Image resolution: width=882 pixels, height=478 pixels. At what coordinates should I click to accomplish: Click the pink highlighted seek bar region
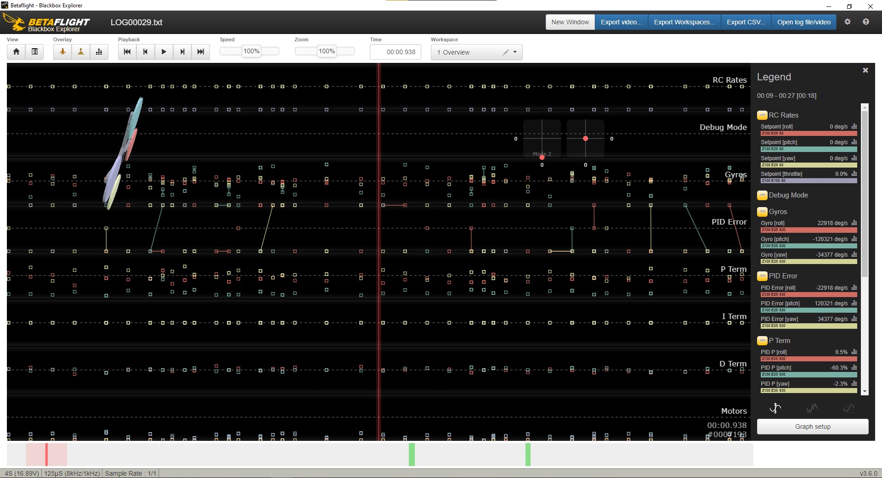[x=46, y=455]
